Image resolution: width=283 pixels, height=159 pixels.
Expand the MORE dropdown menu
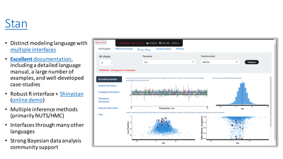point(175,43)
